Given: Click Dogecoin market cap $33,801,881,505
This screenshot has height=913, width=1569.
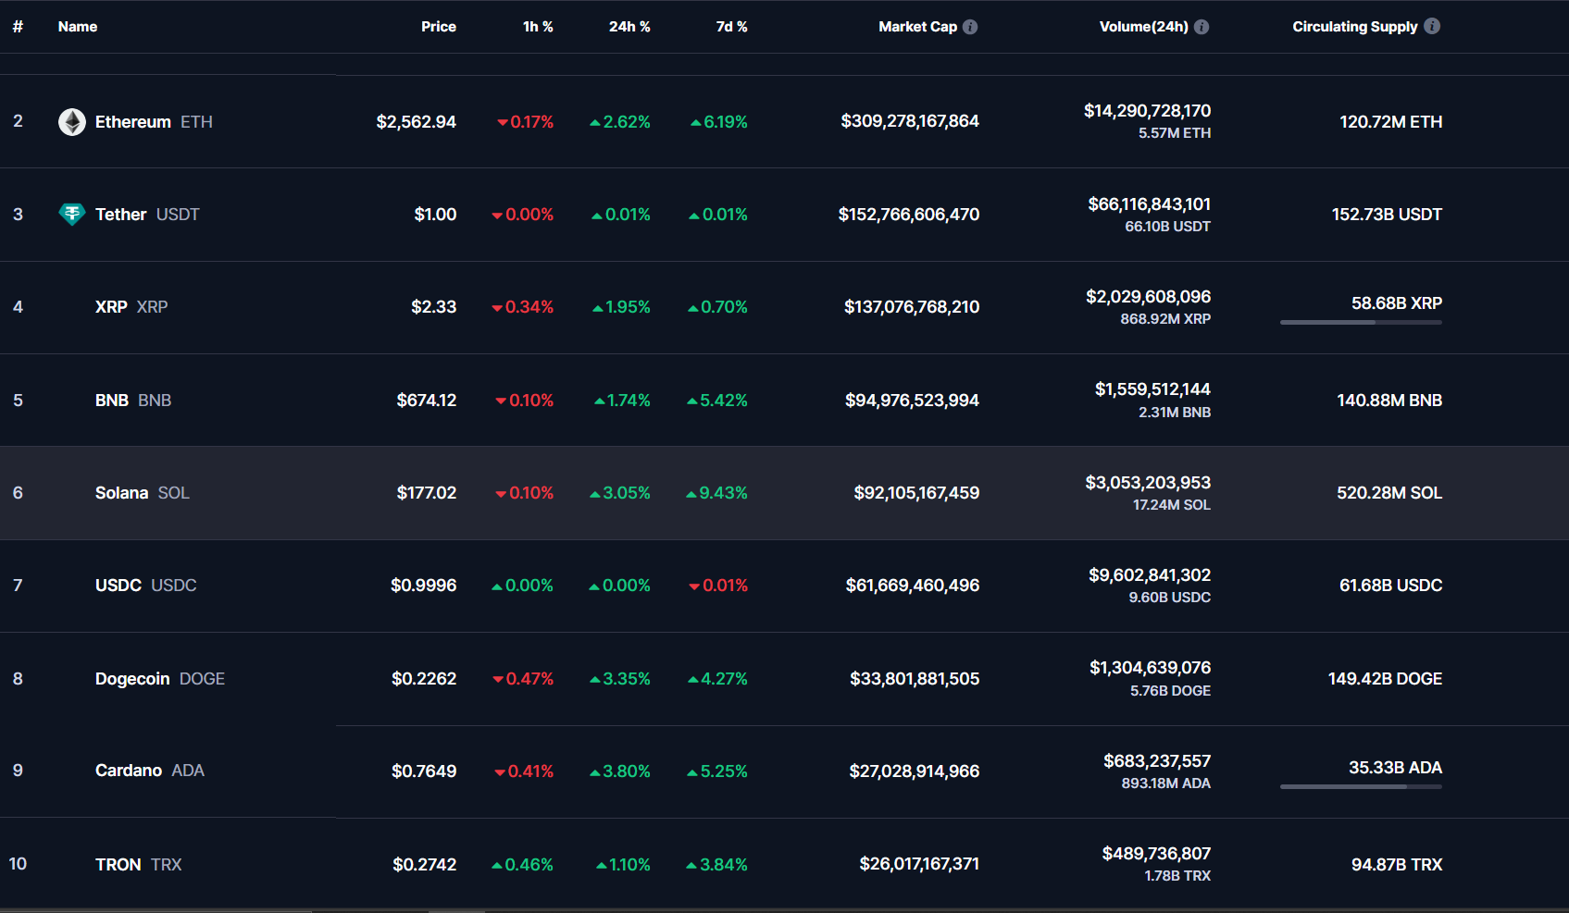Looking at the screenshot, I should [x=915, y=679].
